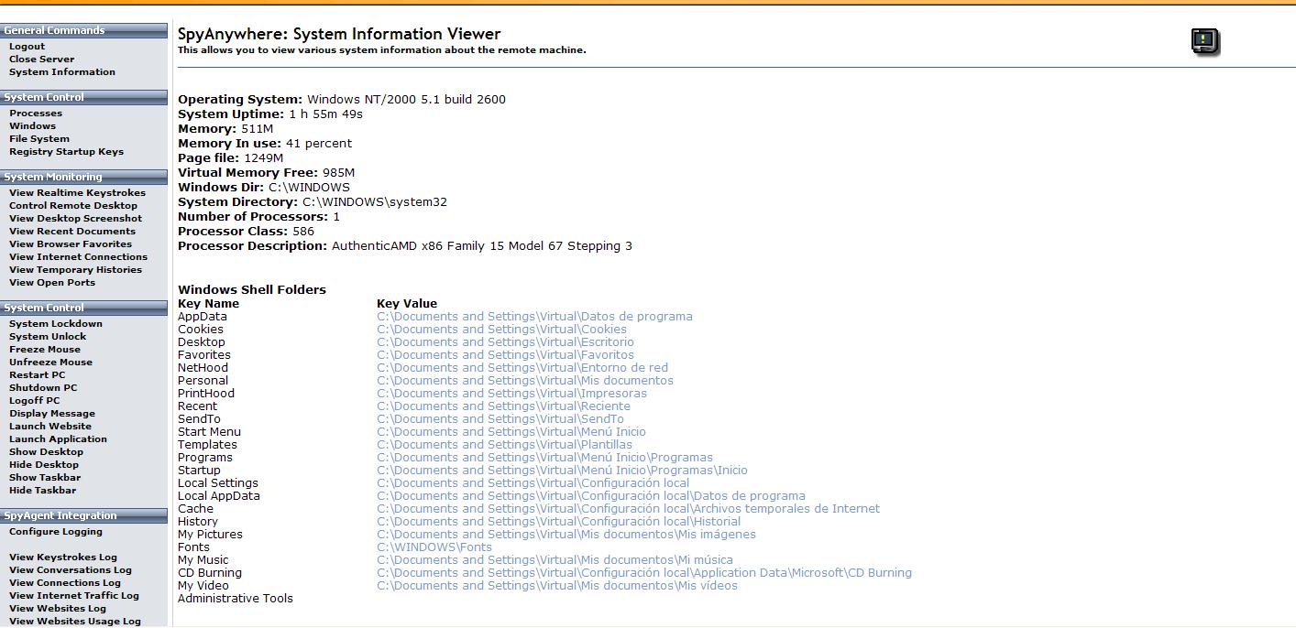This screenshot has height=628, width=1296.
Task: Browse the remote File System
Action: click(x=39, y=139)
